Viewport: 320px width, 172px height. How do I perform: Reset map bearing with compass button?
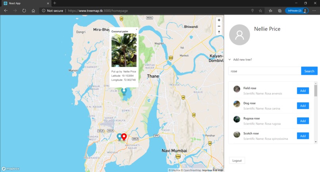tap(219, 32)
